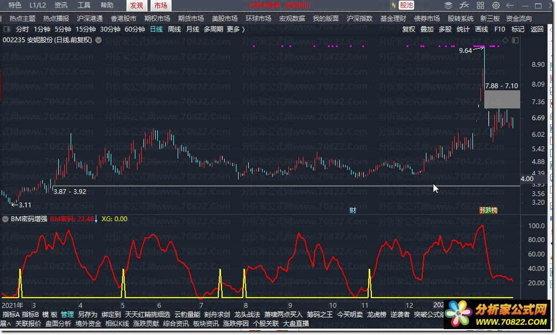Click the 绑定到 button

click(111, 314)
